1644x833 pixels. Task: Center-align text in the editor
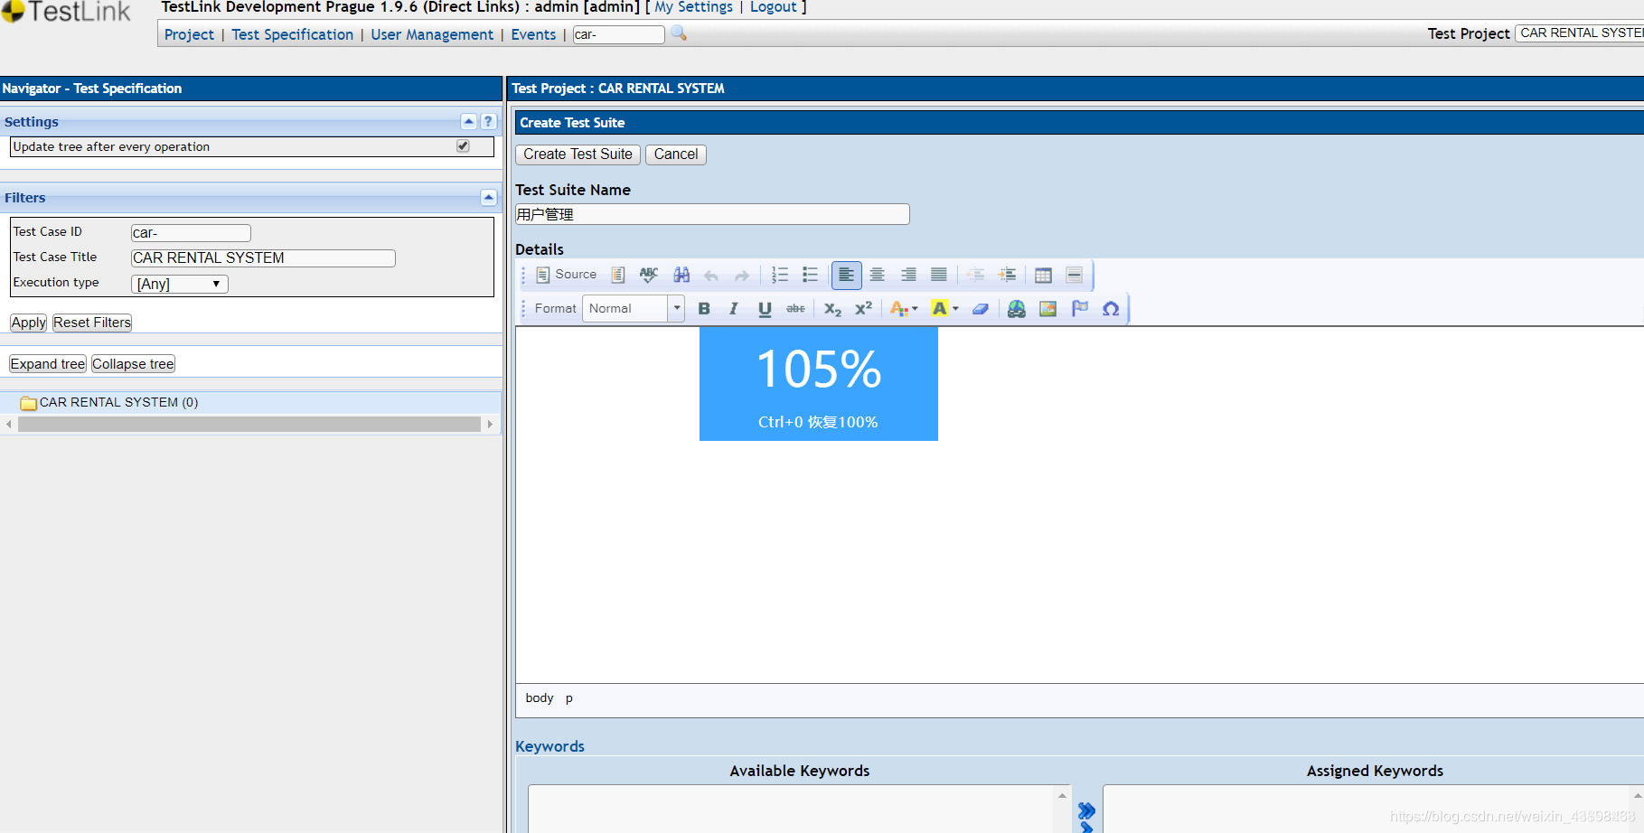pyautogui.click(x=878, y=275)
